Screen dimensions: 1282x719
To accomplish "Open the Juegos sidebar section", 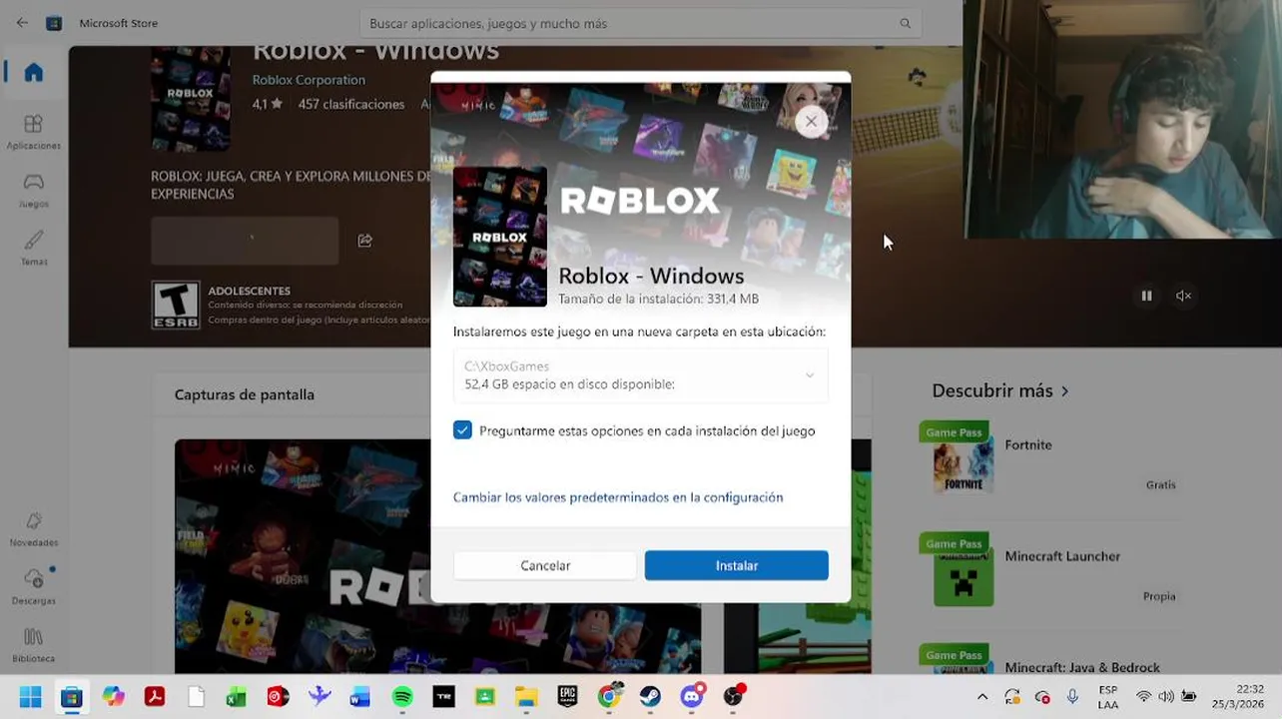I will tap(33, 190).
